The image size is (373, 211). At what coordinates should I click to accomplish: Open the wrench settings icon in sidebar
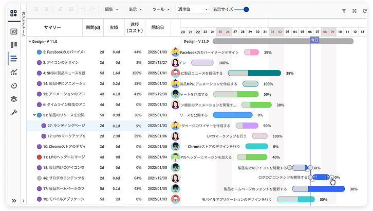[x=13, y=112]
